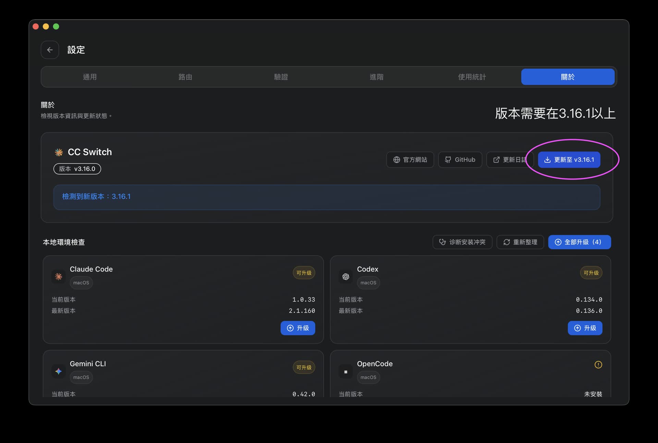The image size is (658, 443).
Task: Click Codex latest version 0.136.0
Action: point(589,311)
